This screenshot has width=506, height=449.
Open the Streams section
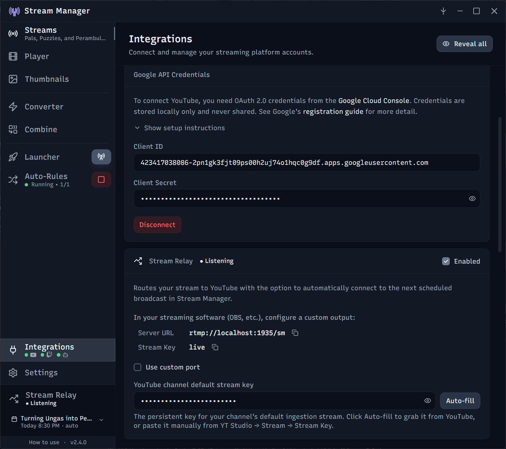tap(58, 34)
